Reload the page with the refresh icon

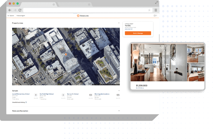click(x=20, y=10)
